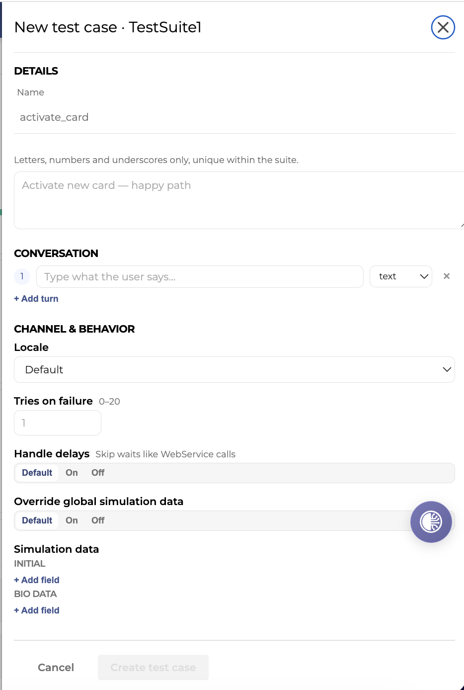The width and height of the screenshot is (464, 690).
Task: Focus the 'Type what the user says' input
Action: (x=200, y=276)
